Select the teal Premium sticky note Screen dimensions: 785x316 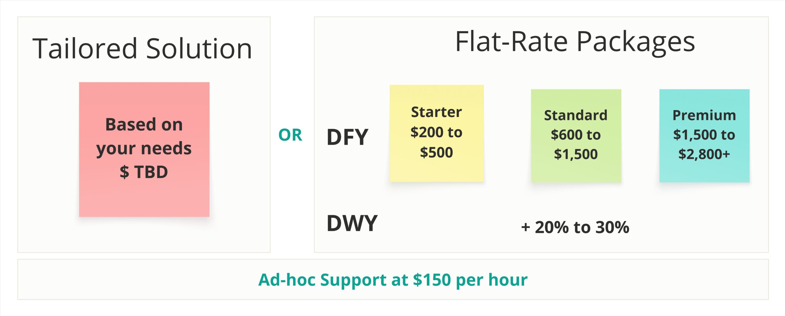click(x=704, y=172)
